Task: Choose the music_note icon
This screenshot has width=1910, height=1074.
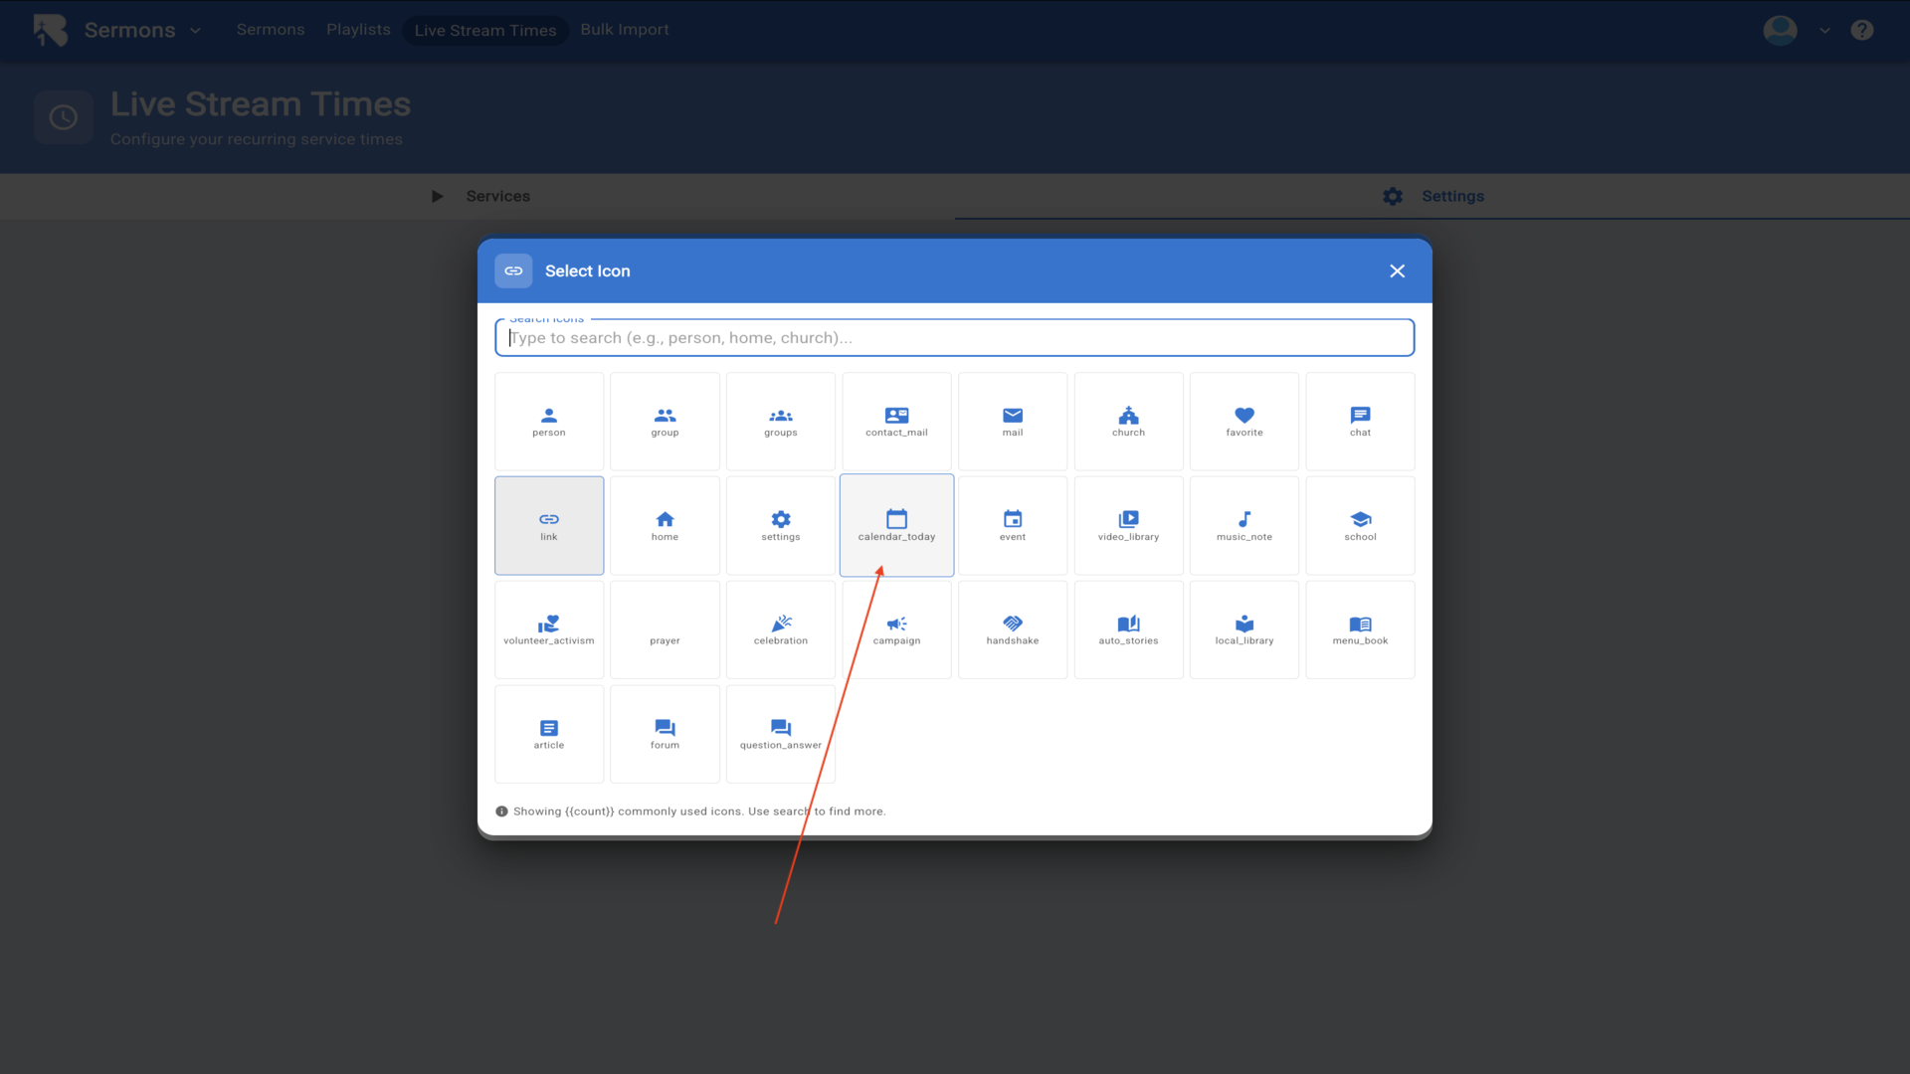Action: point(1243,525)
